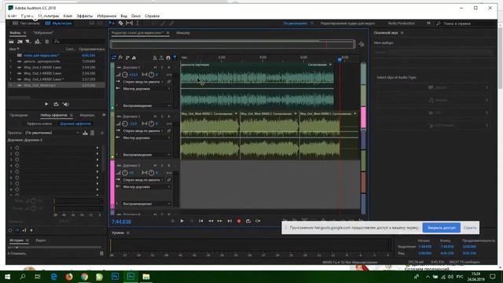
Task: Show the EQ view in track header toolbar
Action: click(134, 57)
